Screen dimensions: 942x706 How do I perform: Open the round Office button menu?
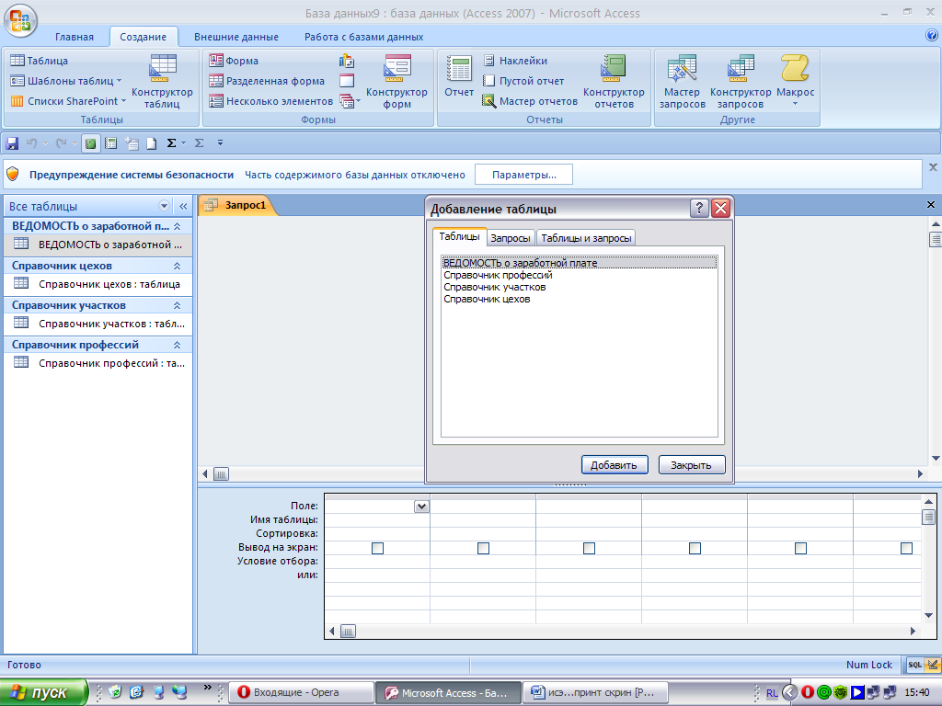(x=20, y=21)
